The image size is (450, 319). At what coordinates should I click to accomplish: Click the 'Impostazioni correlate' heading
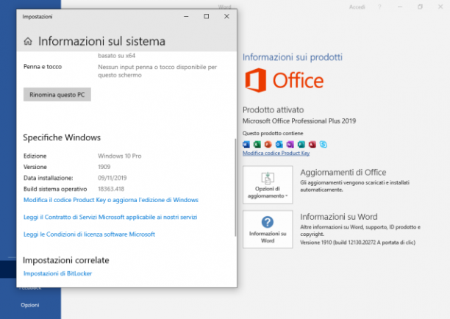66,260
